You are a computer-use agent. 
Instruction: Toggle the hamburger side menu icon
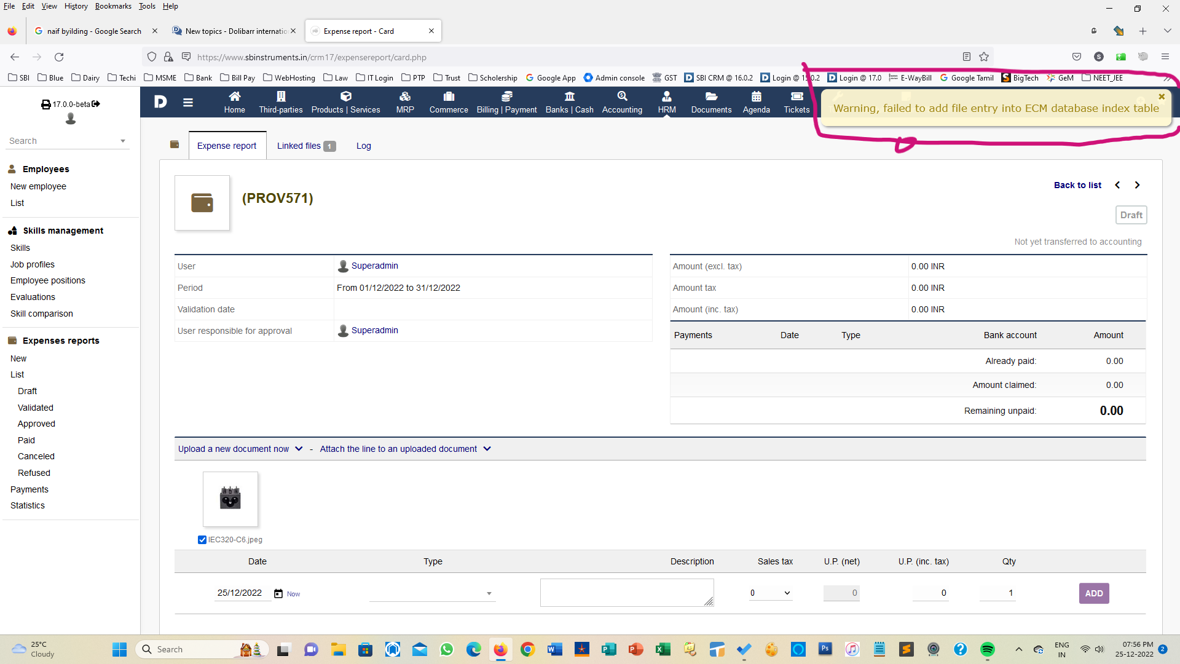(188, 103)
